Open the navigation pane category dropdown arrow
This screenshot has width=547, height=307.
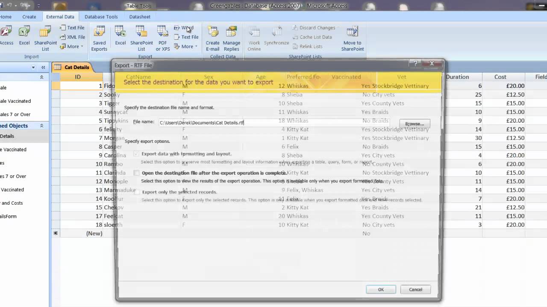[33, 67]
